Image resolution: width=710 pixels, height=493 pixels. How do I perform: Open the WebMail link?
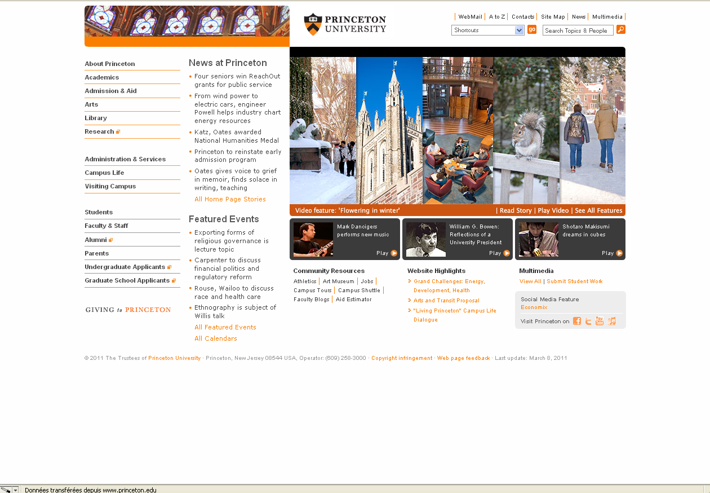(x=470, y=17)
